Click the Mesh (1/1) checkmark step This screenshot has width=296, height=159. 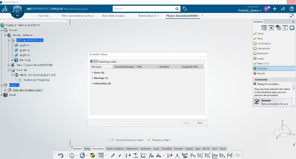point(261,63)
